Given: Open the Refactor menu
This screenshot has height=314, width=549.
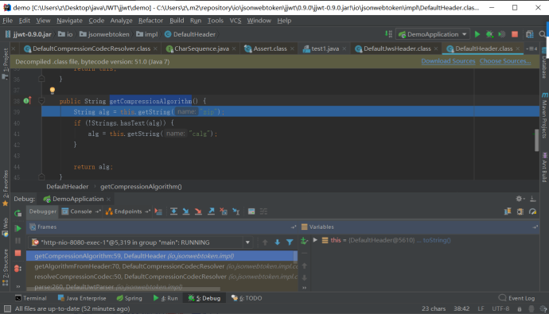Looking at the screenshot, I should coord(150,21).
